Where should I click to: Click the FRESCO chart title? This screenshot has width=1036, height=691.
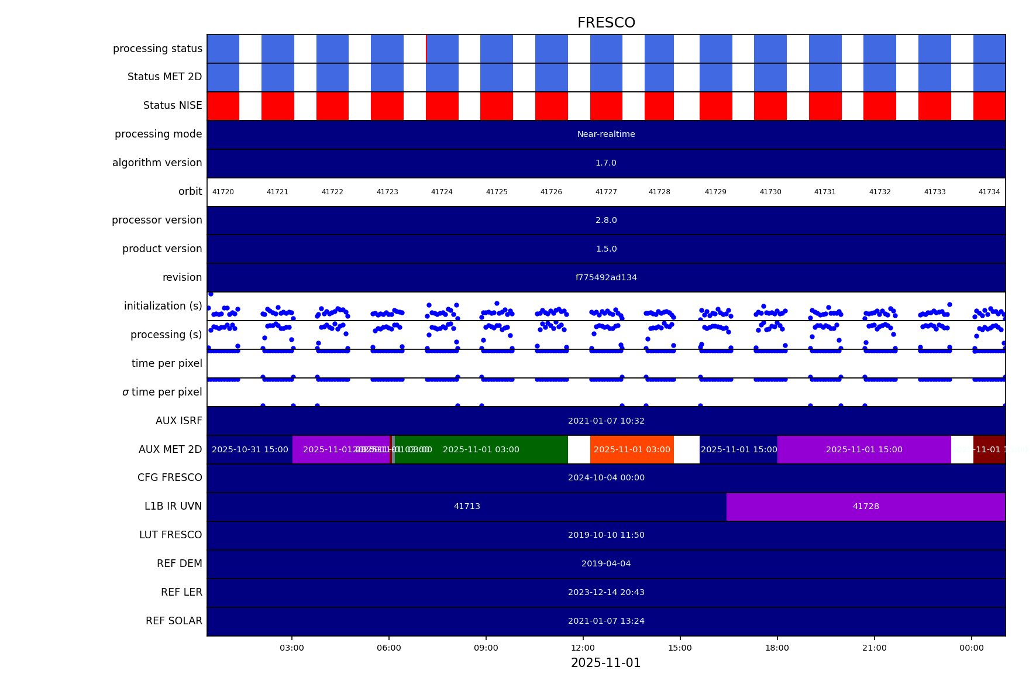[606, 23]
